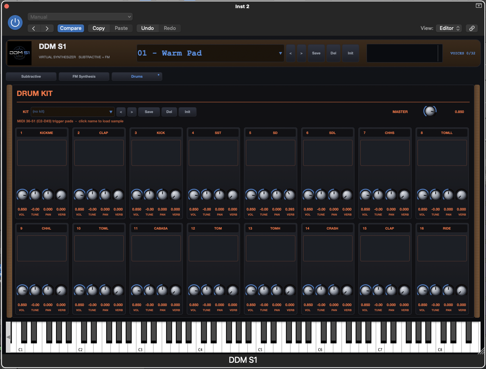Save the drum kit
Viewport: 486px width, 369px height.
pos(149,112)
